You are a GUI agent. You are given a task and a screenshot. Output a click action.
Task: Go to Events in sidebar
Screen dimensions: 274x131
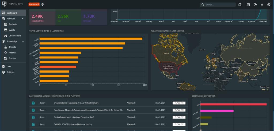click(x=13, y=30)
